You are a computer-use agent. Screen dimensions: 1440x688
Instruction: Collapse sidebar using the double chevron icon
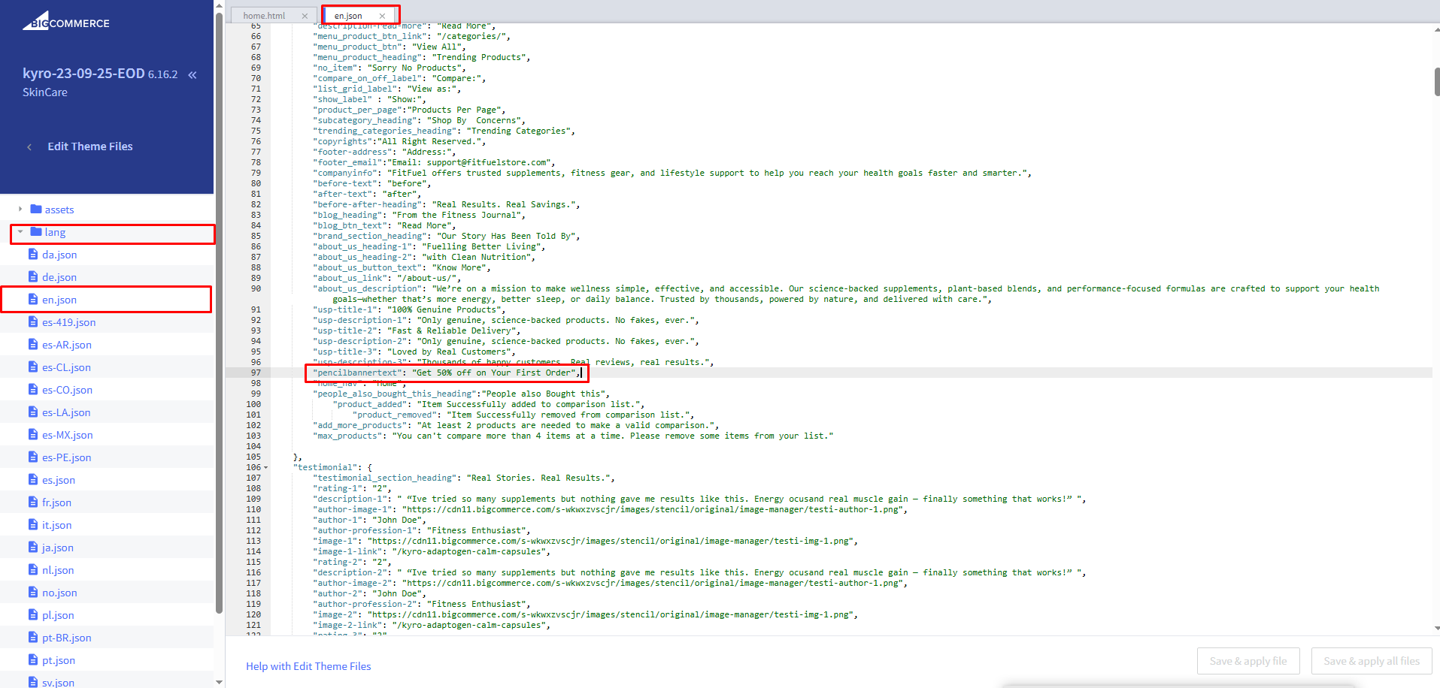point(193,74)
